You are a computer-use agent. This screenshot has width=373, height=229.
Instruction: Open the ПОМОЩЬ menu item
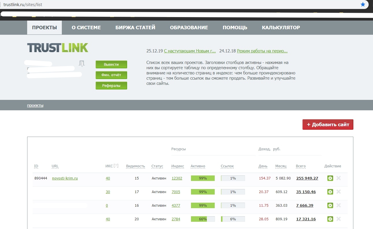click(x=235, y=28)
